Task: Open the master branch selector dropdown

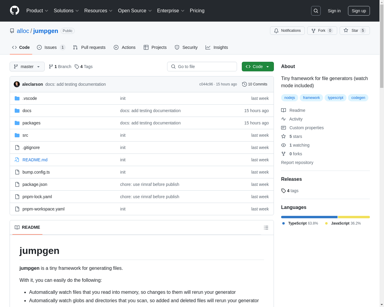Action: (x=27, y=67)
